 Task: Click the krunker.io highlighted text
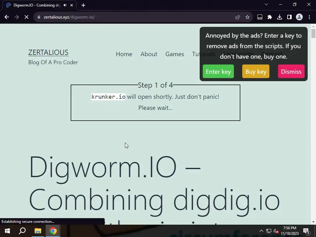point(108,97)
